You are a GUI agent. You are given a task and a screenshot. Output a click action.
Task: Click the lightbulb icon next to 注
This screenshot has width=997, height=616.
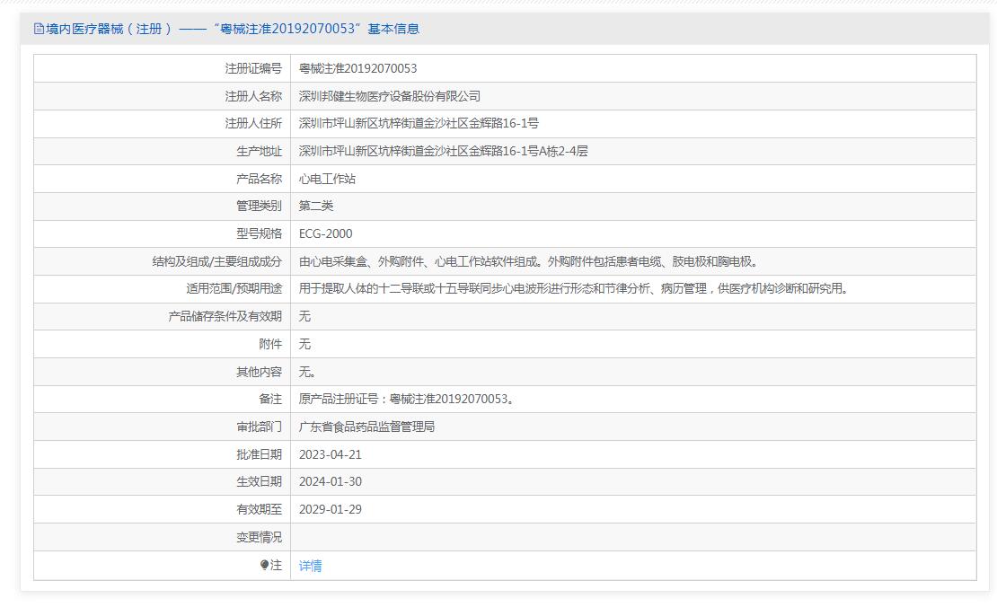pos(264,565)
